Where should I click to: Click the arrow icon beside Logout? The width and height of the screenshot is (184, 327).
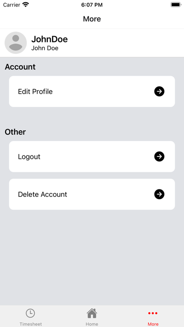[x=159, y=156]
